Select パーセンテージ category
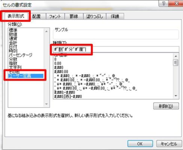This screenshot has height=150, width=183. [x=21, y=55]
